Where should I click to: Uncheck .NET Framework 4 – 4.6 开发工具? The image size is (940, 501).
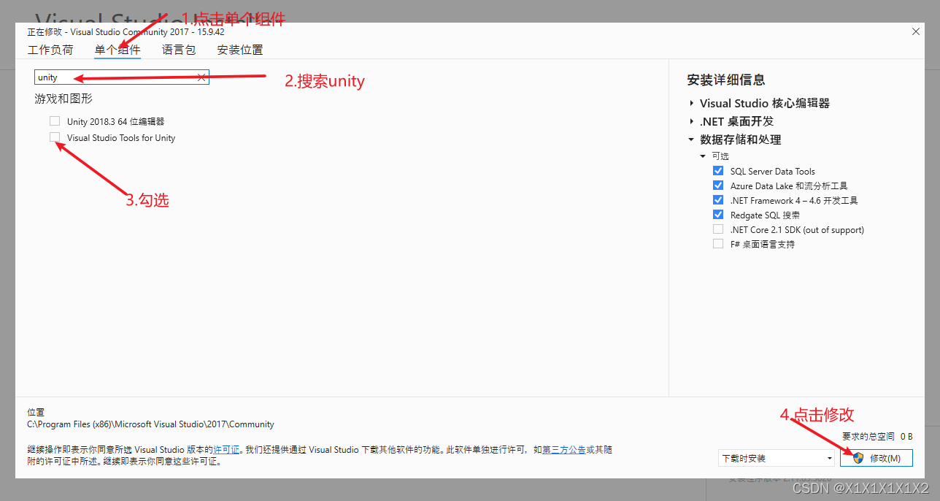tap(717, 200)
